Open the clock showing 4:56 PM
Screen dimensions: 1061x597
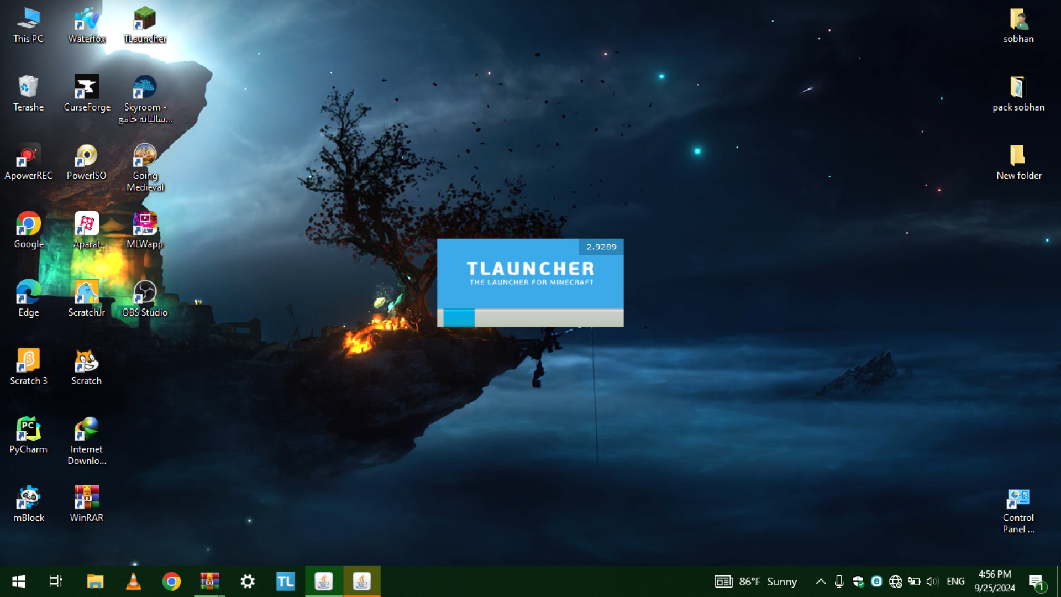[995, 582]
